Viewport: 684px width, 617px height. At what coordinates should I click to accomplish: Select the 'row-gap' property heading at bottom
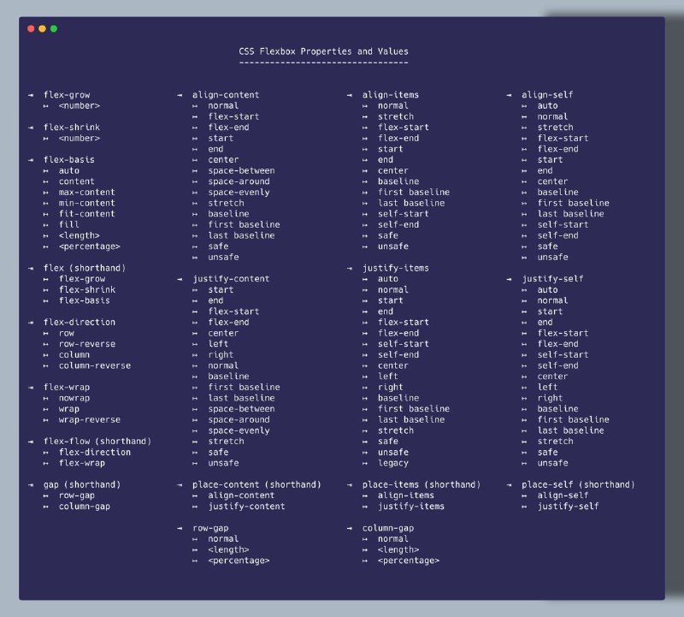[210, 528]
